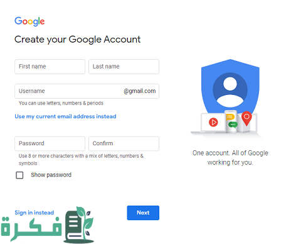Screen dimensions: 301x244
Task: Focus the First name field
Action: tap(50, 67)
